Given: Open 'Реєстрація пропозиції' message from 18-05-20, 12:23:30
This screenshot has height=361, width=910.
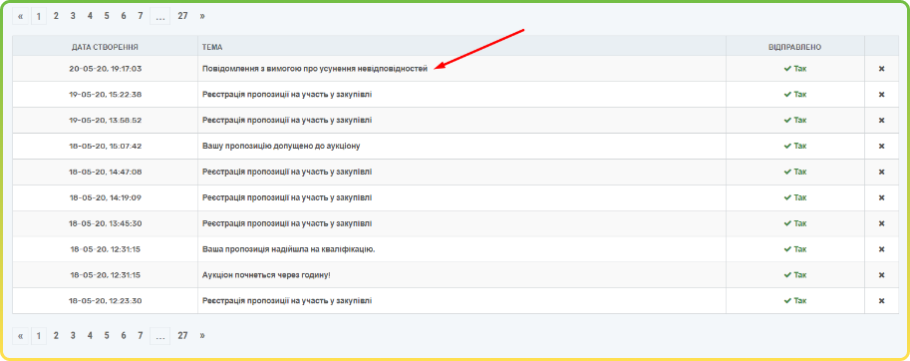Looking at the screenshot, I should click(x=287, y=301).
